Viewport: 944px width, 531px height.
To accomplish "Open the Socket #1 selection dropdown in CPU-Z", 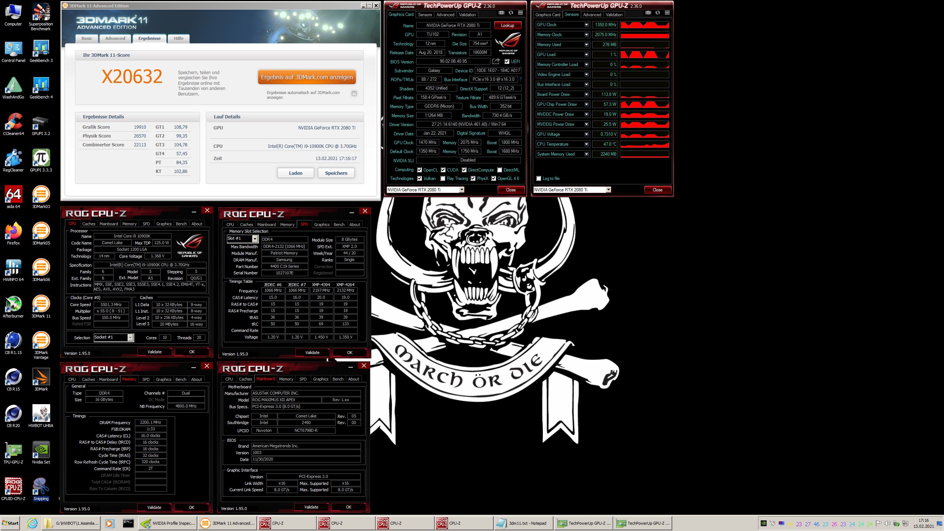I will (130, 337).
